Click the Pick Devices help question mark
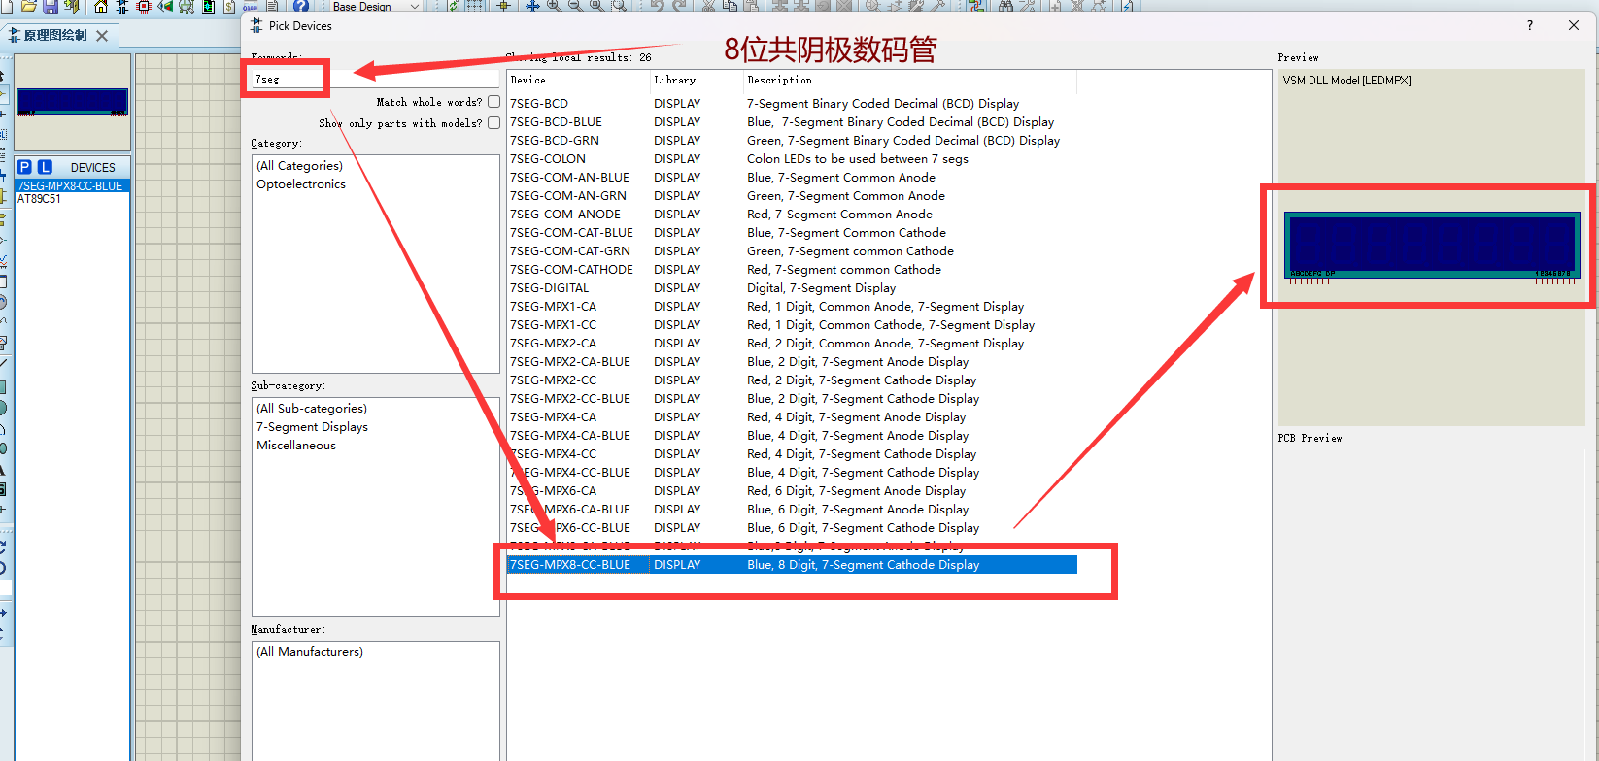Image resolution: width=1599 pixels, height=761 pixels. coord(1530,25)
